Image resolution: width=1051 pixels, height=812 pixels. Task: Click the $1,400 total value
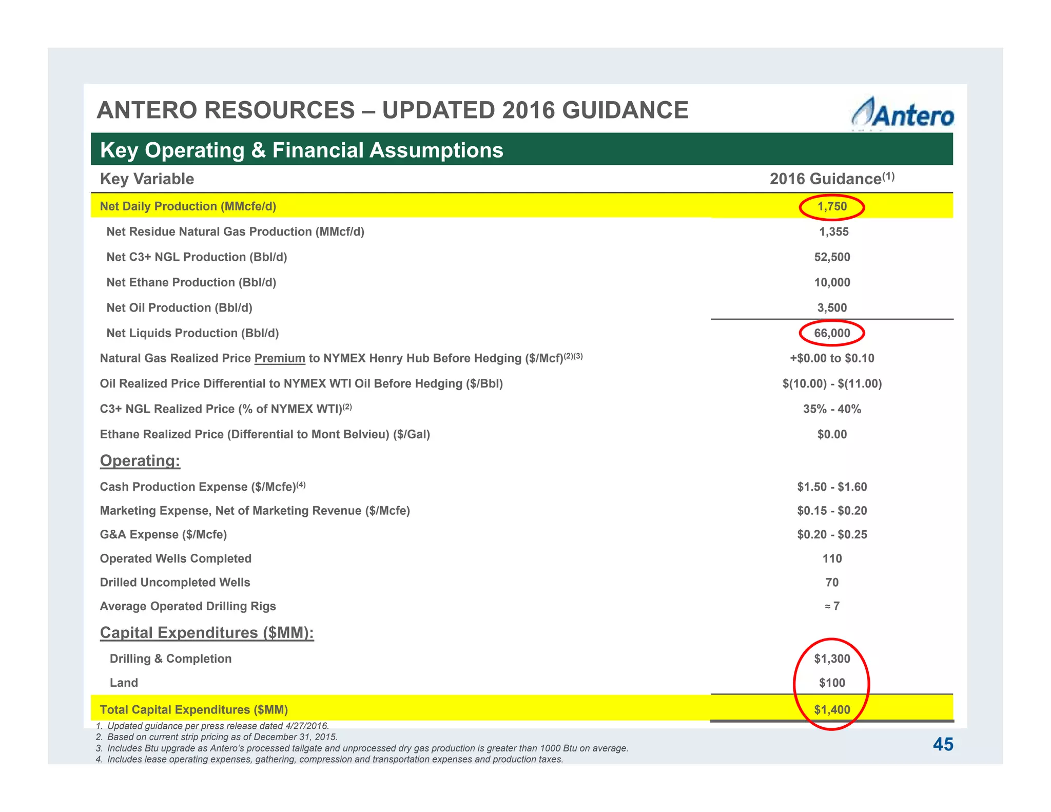(832, 710)
